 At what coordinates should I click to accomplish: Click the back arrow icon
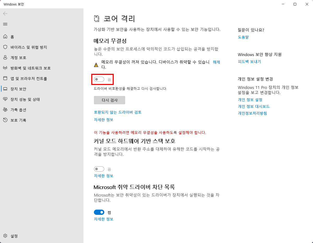[5, 14]
